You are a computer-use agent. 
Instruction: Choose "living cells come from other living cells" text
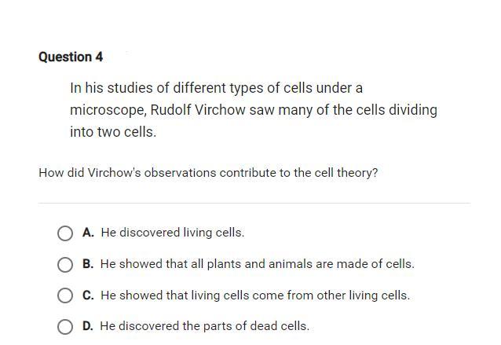click(x=300, y=295)
